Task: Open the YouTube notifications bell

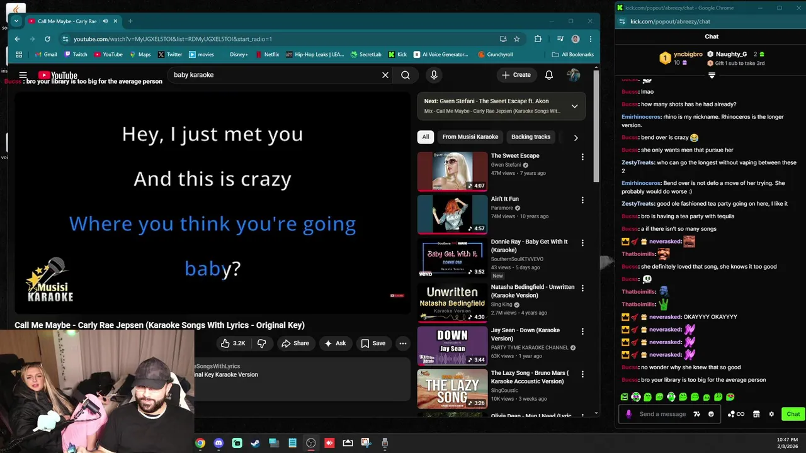Action: click(549, 75)
